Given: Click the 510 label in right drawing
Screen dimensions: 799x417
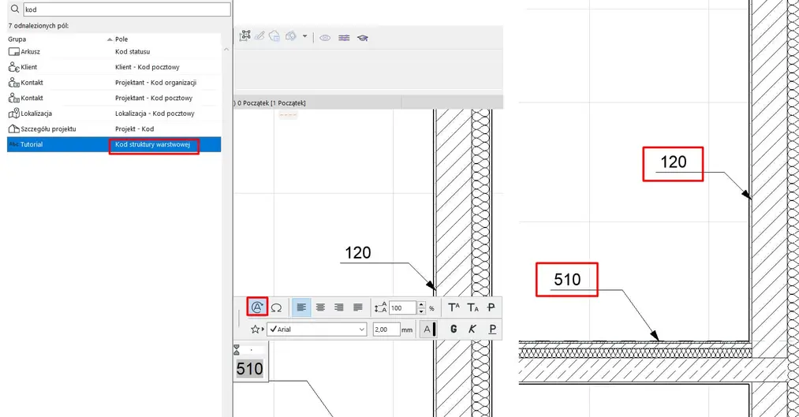Looking at the screenshot, I should click(x=567, y=279).
